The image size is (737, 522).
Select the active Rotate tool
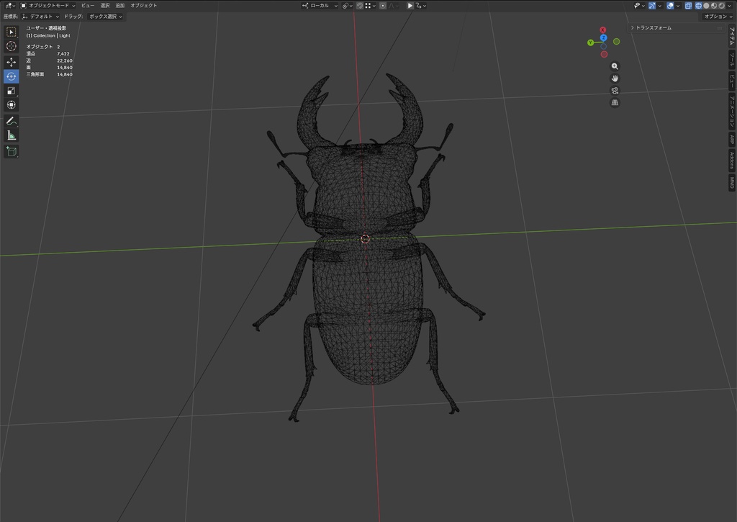pos(12,76)
